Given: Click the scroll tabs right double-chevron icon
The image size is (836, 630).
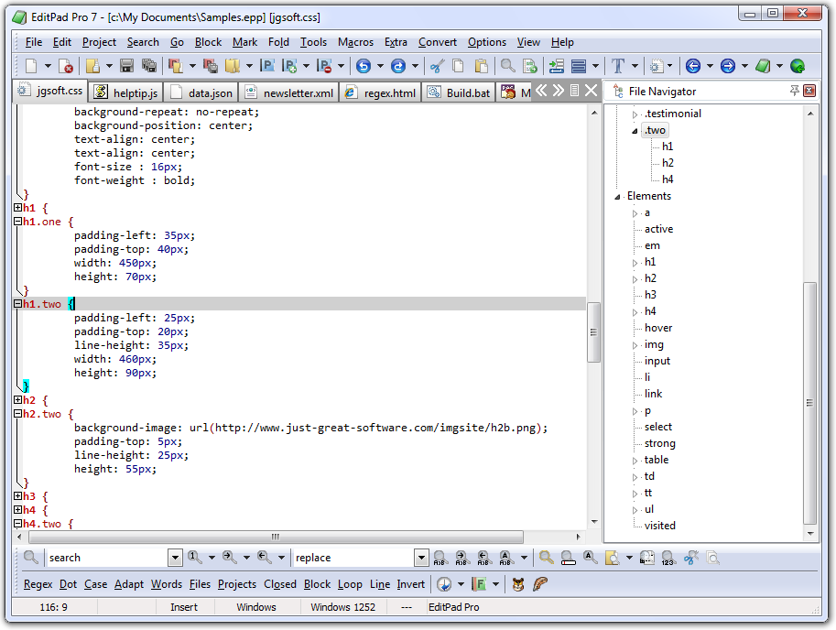Looking at the screenshot, I should pyautogui.click(x=559, y=91).
